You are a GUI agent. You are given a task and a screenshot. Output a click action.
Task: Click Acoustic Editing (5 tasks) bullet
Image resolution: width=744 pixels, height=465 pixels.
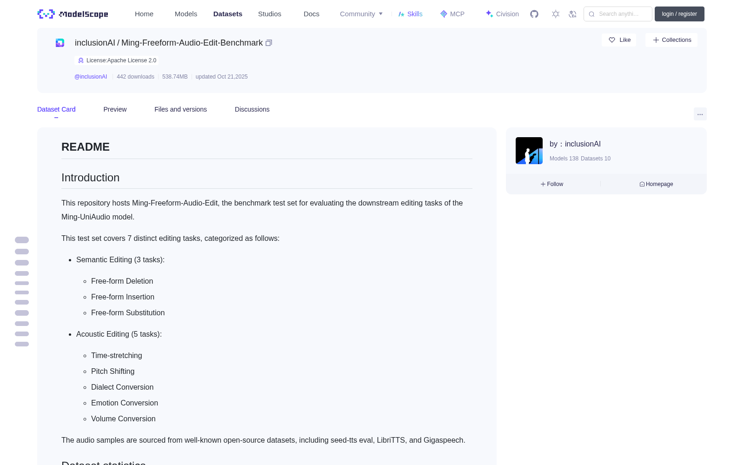pyautogui.click(x=119, y=334)
